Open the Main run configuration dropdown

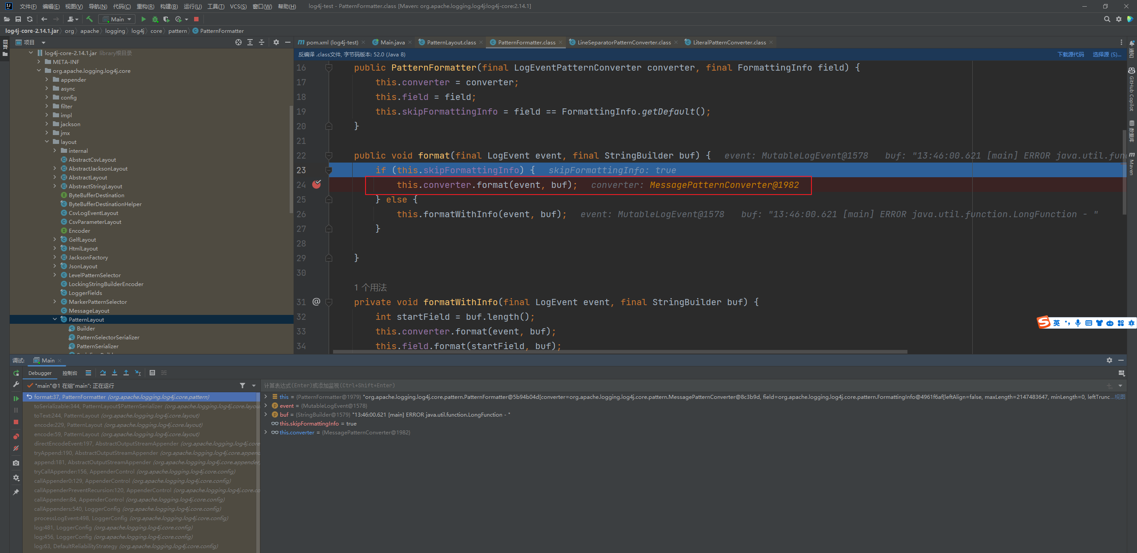(117, 19)
